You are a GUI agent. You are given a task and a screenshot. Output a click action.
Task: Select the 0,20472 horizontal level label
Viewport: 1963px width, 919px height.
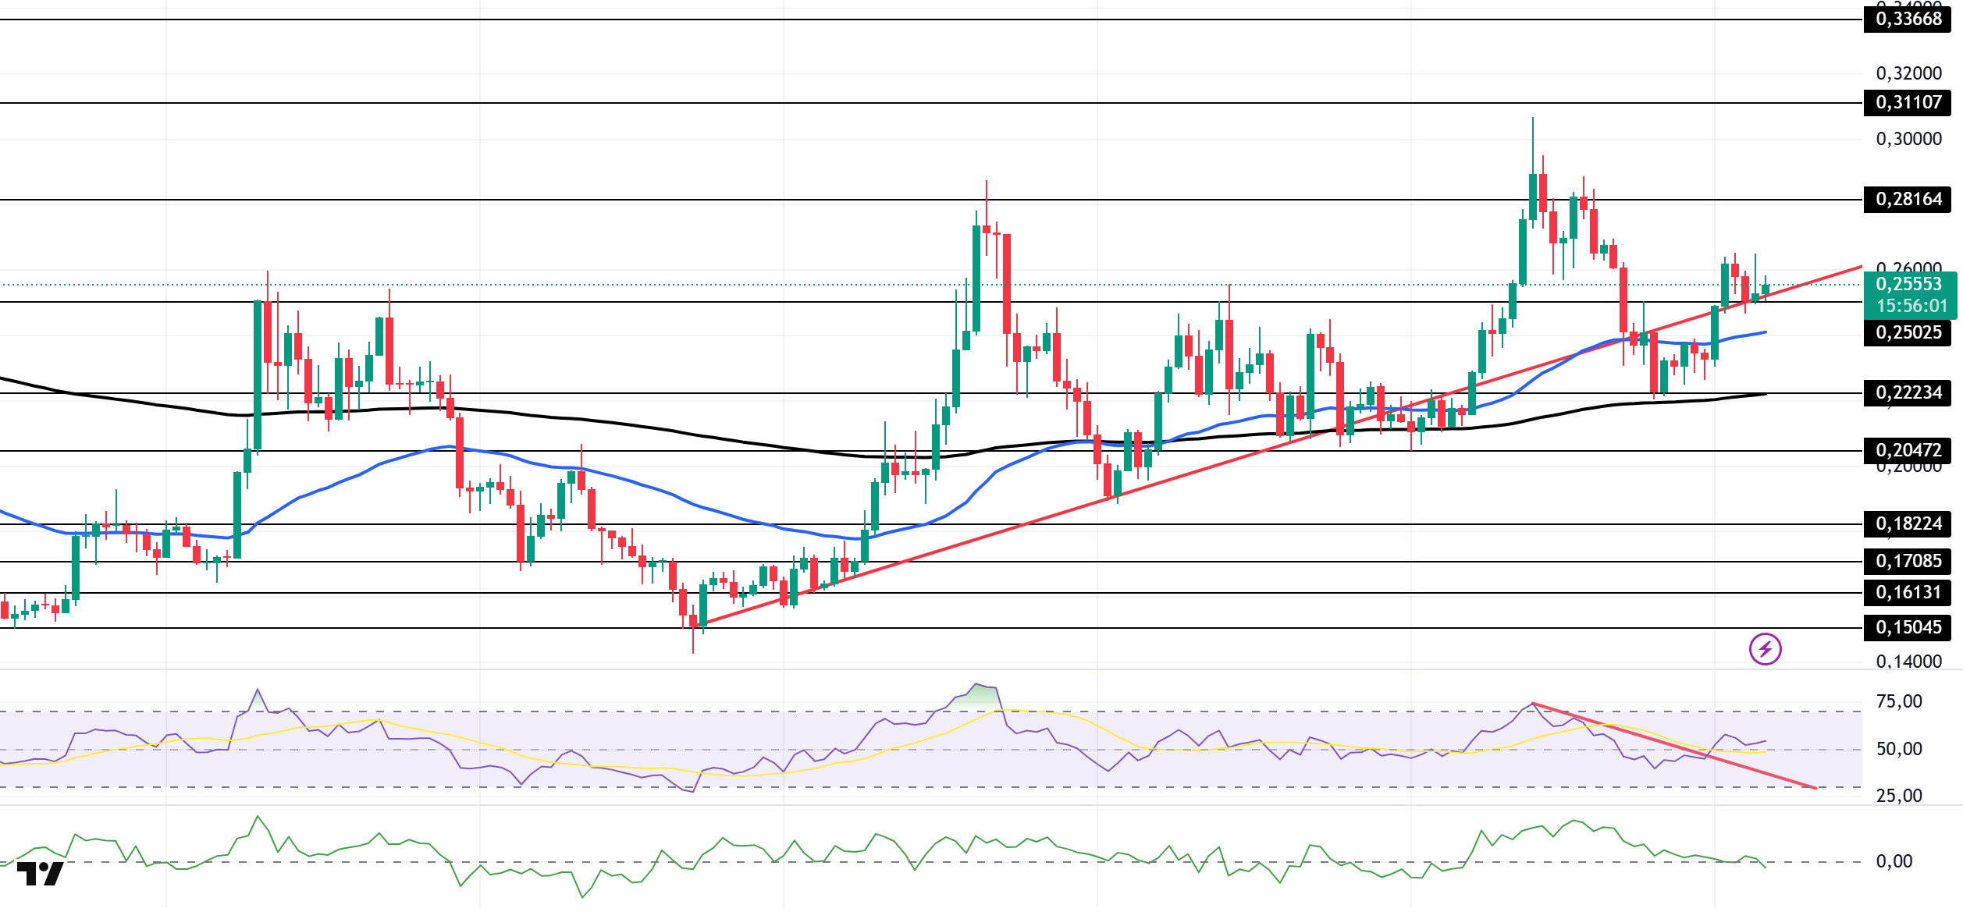coord(1908,450)
